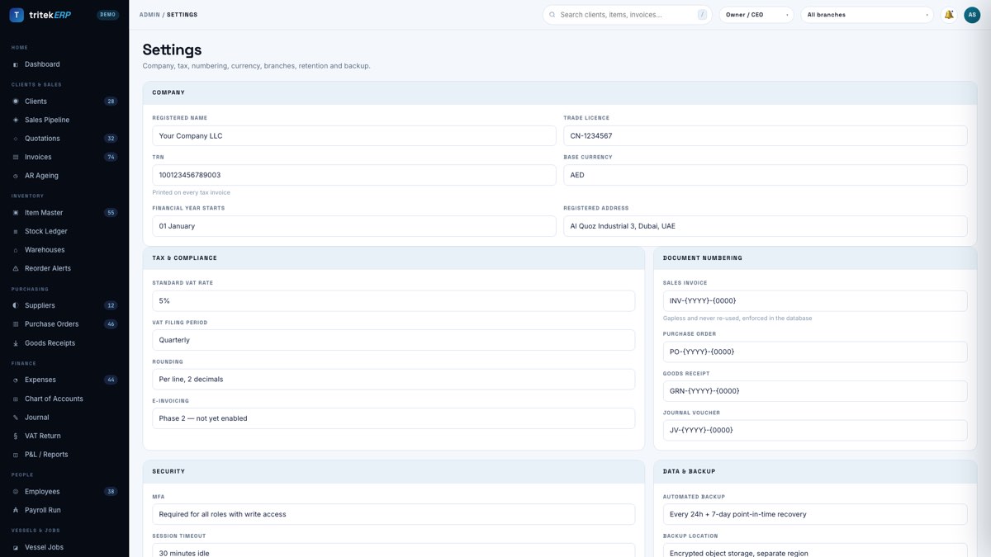Click the Vessel Jobs icon

click(x=16, y=547)
